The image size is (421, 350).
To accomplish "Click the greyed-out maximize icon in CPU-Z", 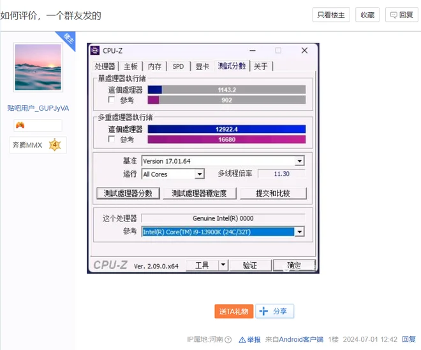I will pyautogui.click(x=278, y=51).
